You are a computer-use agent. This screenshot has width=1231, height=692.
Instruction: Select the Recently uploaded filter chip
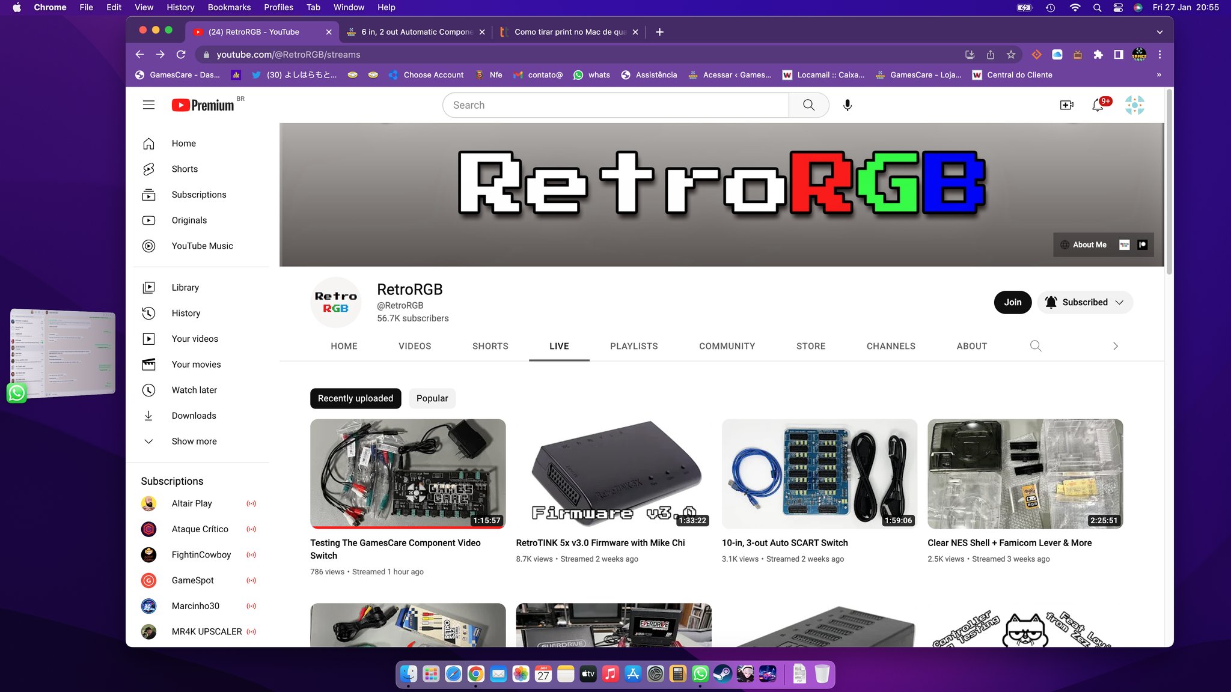[355, 398]
